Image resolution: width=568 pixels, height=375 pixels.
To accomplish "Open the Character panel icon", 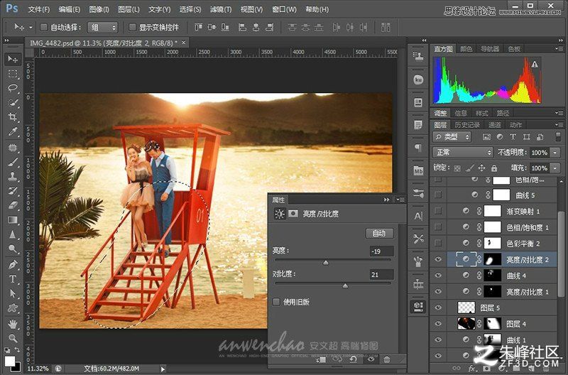I will [418, 216].
